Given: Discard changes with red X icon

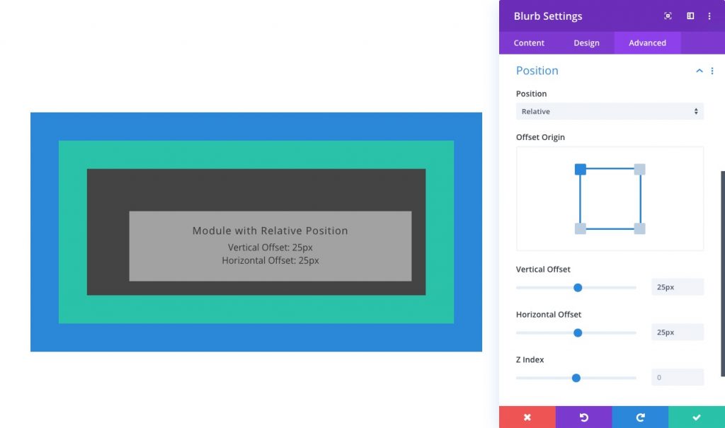Looking at the screenshot, I should (x=527, y=417).
